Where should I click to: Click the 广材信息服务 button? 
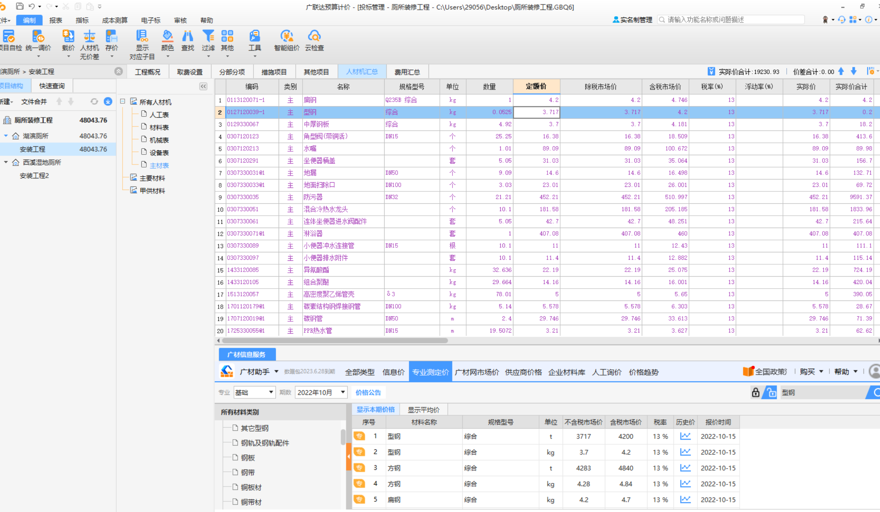point(247,354)
